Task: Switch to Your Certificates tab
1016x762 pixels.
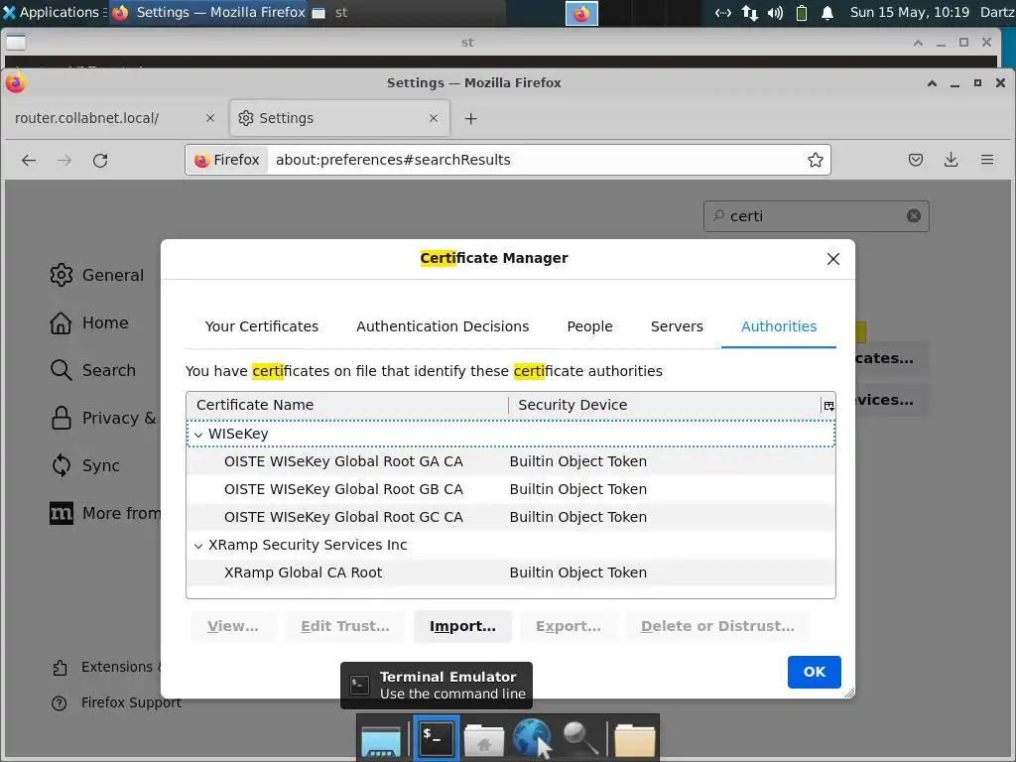Action: [x=262, y=326]
